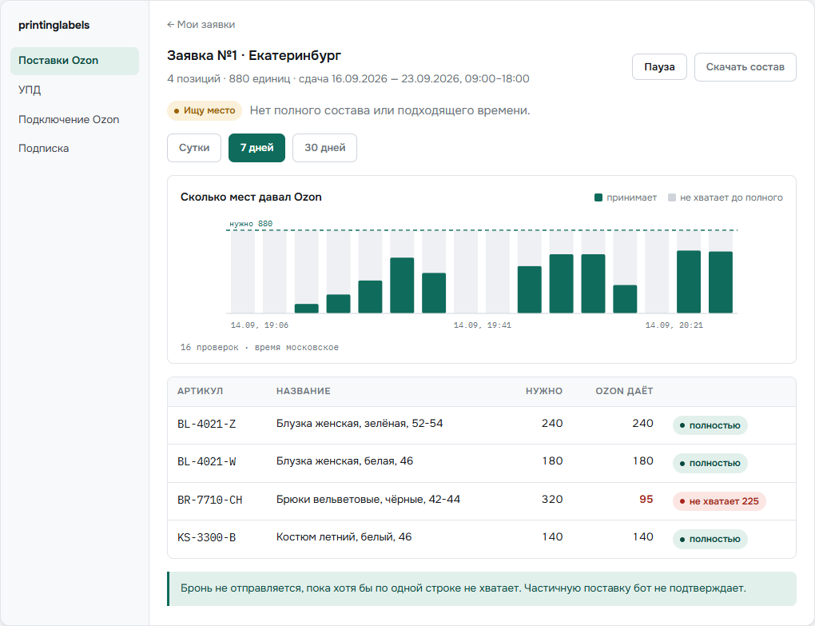Download with Скачать состав button
This screenshot has width=815, height=626.
pos(745,67)
